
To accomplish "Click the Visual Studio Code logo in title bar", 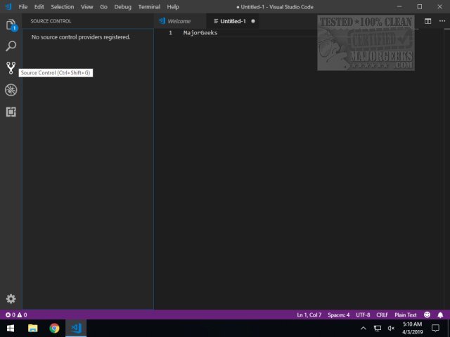I will click(x=8, y=6).
